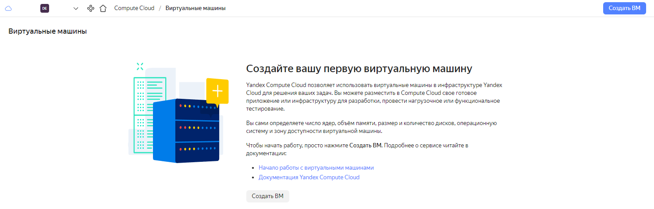Click the Виртуальные машины page title
The image size is (654, 209).
point(47,31)
